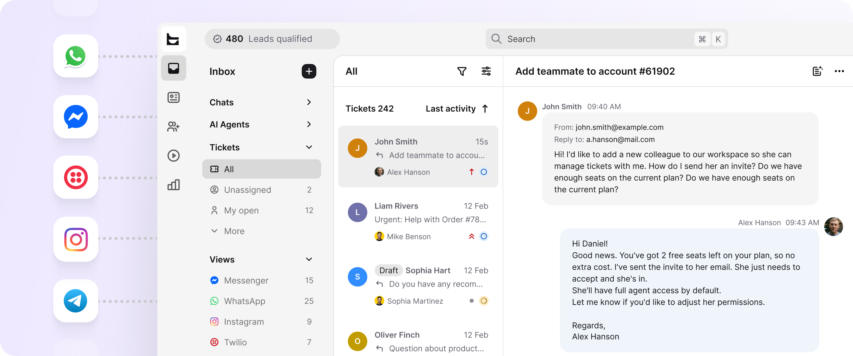Click high priority arrow on John Smith ticket

[471, 172]
